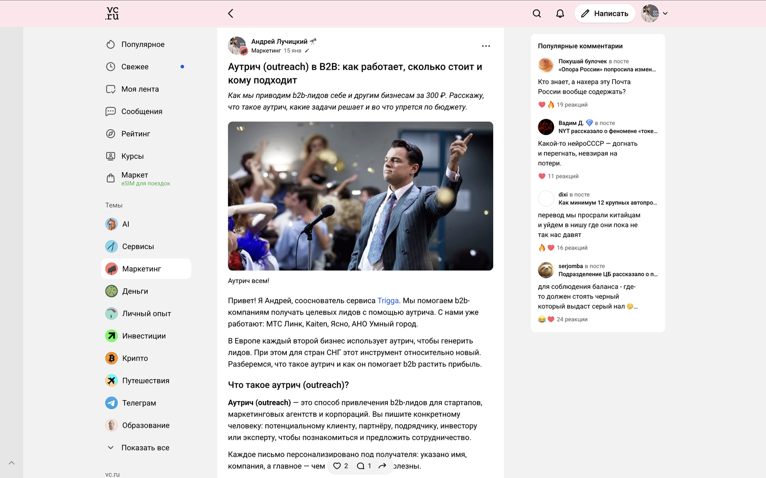
Task: Open the NYT рассказало post link
Action: (608, 131)
